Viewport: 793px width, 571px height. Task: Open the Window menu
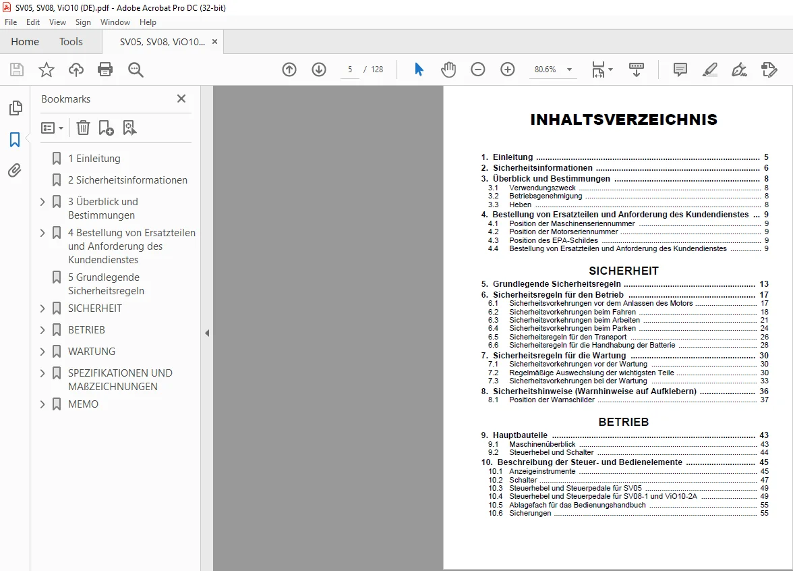(115, 22)
